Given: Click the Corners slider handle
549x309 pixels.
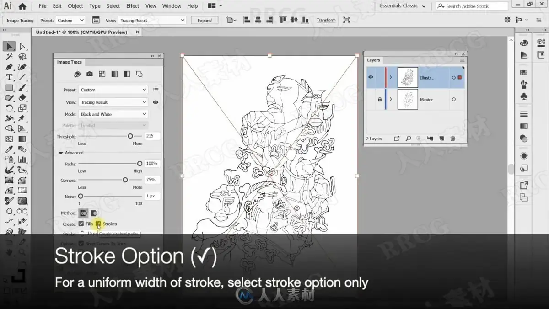Looking at the screenshot, I should tap(125, 180).
